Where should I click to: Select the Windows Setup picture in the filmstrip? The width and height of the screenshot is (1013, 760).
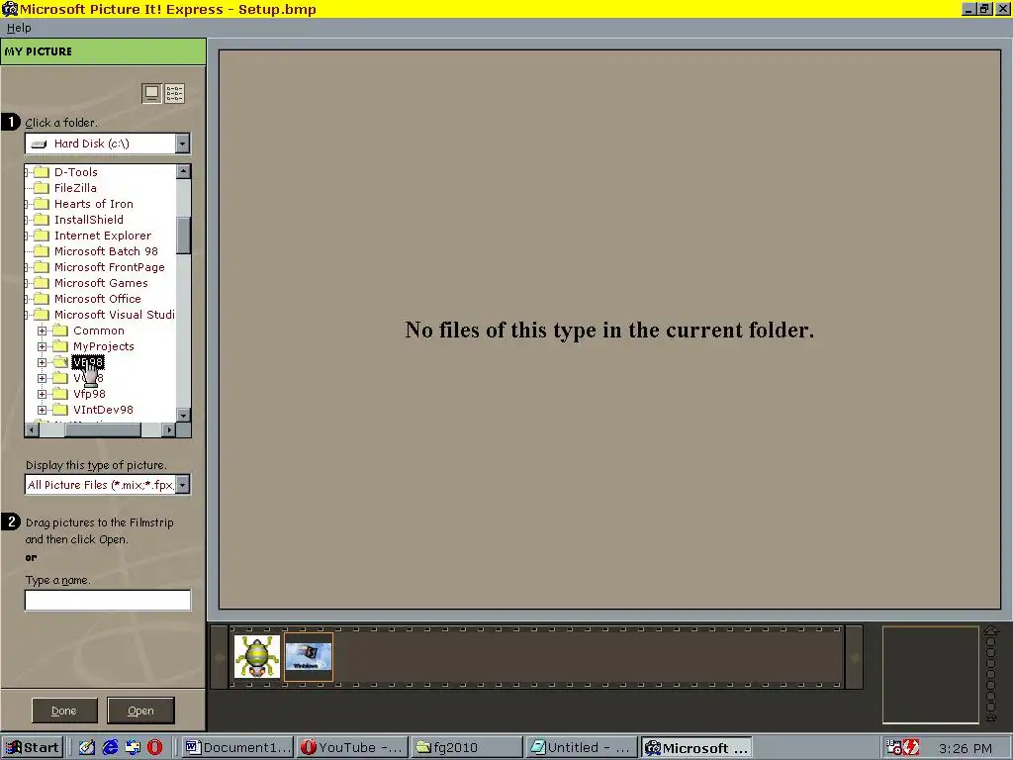point(309,657)
